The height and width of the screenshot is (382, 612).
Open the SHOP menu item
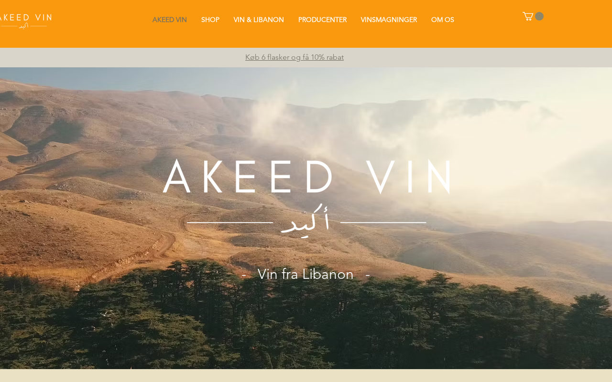(210, 20)
